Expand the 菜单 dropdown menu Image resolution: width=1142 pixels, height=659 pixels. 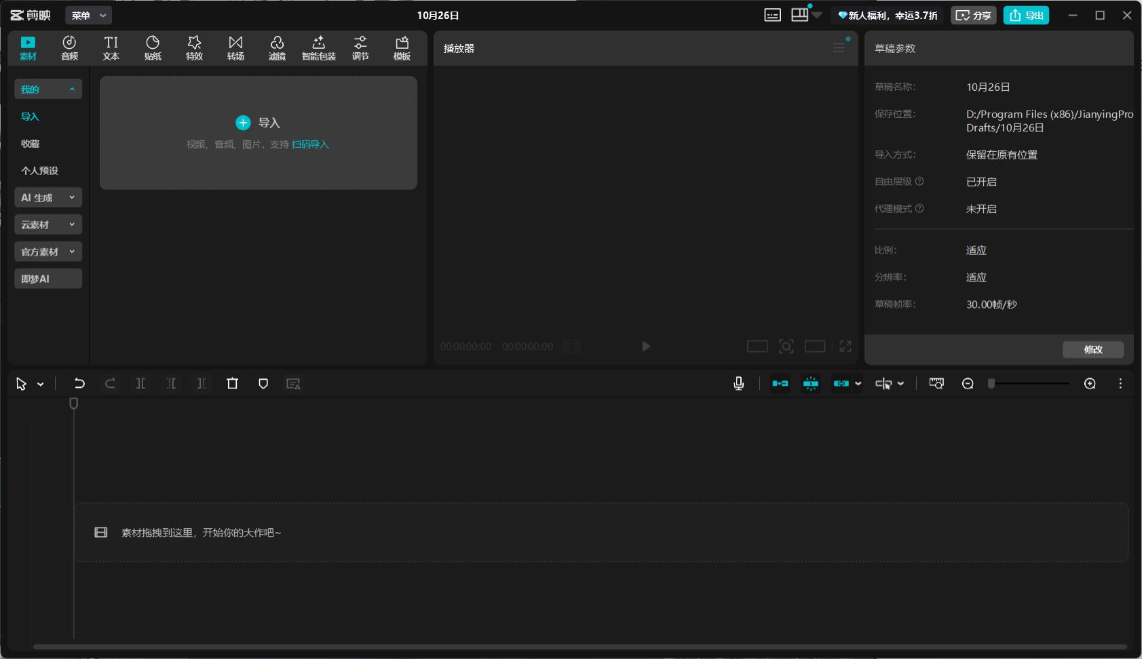(x=89, y=16)
